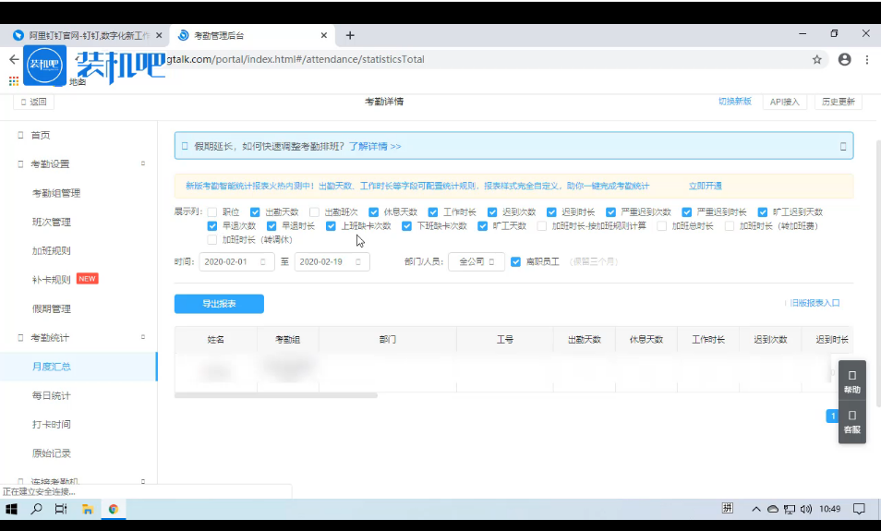Image resolution: width=881 pixels, height=531 pixels.
Task: Open the 客服 customer service widget
Action: coord(851,421)
